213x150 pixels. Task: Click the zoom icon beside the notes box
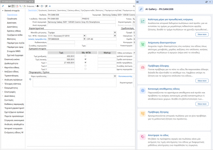[30, 79]
